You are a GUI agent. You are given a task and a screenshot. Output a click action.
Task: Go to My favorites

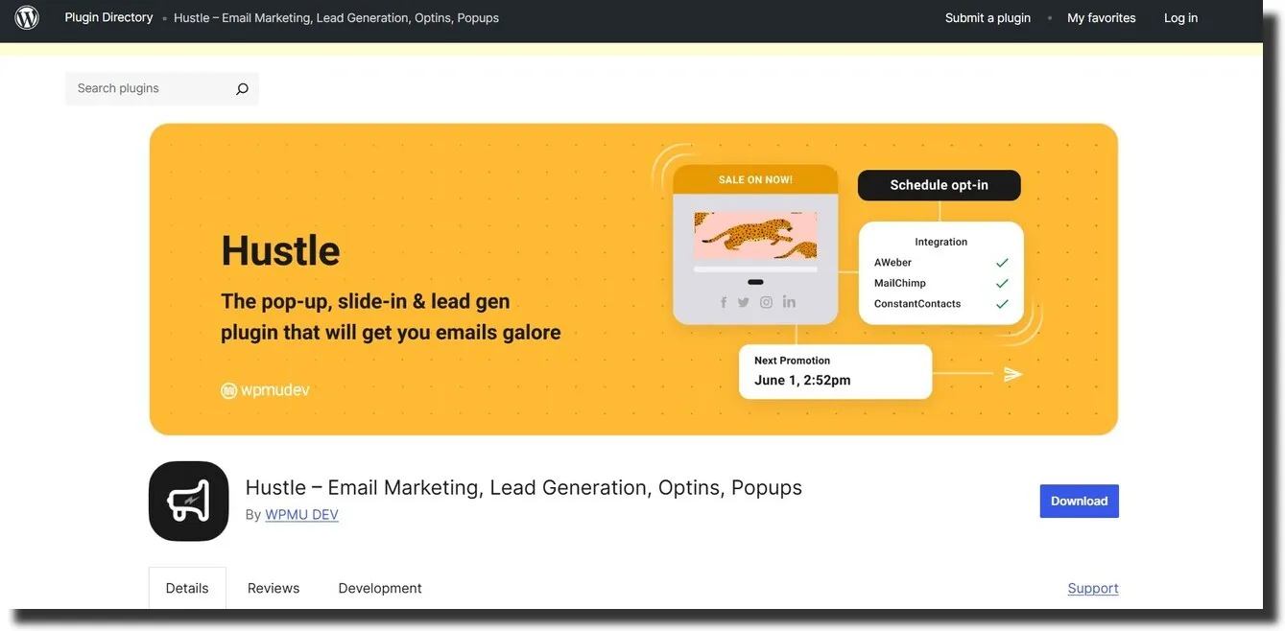[1101, 17]
